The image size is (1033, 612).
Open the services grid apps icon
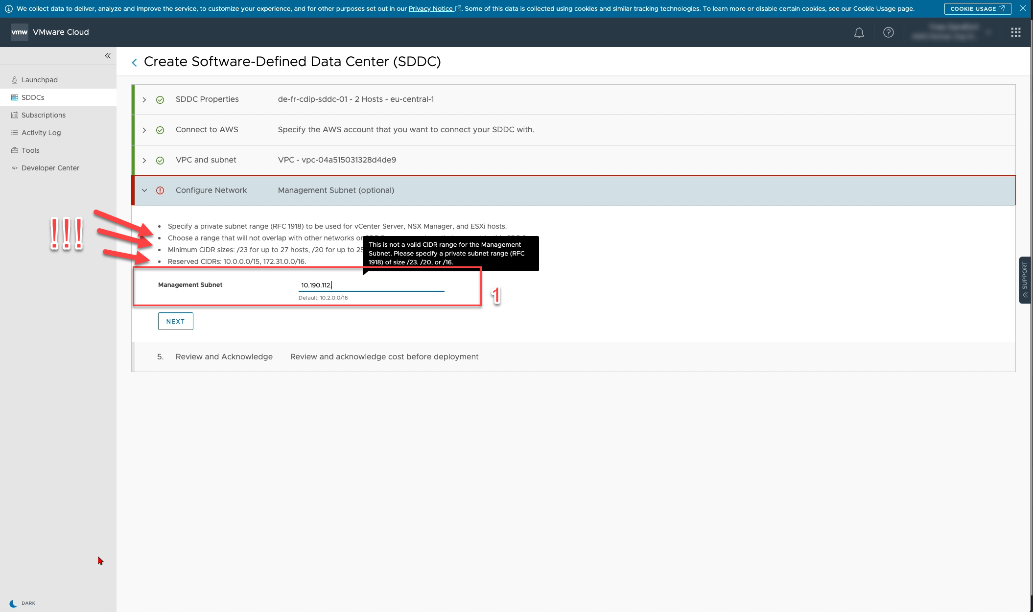point(1015,32)
